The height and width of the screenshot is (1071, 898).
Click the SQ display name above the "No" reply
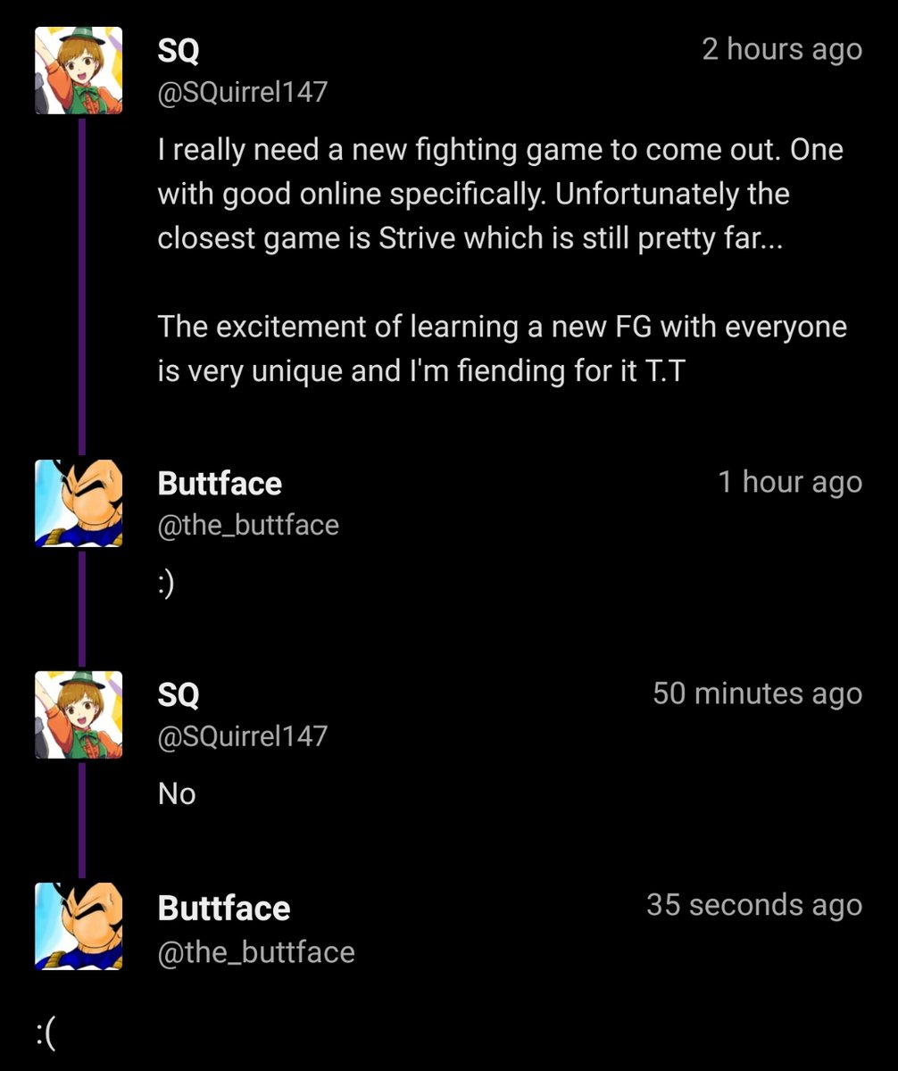click(x=179, y=694)
